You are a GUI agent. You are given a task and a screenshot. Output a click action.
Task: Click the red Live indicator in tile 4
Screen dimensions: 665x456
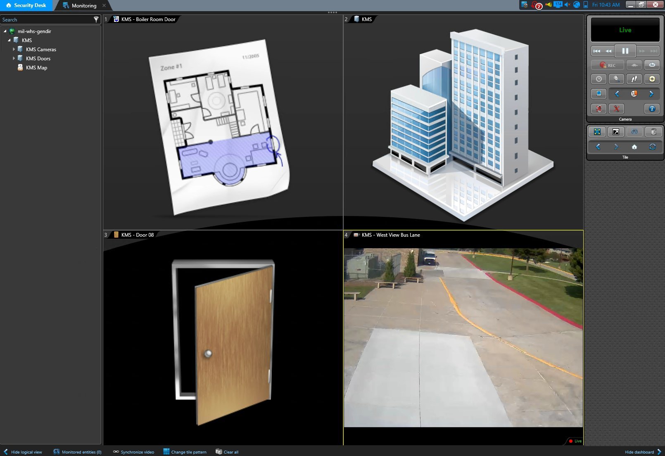click(x=575, y=441)
